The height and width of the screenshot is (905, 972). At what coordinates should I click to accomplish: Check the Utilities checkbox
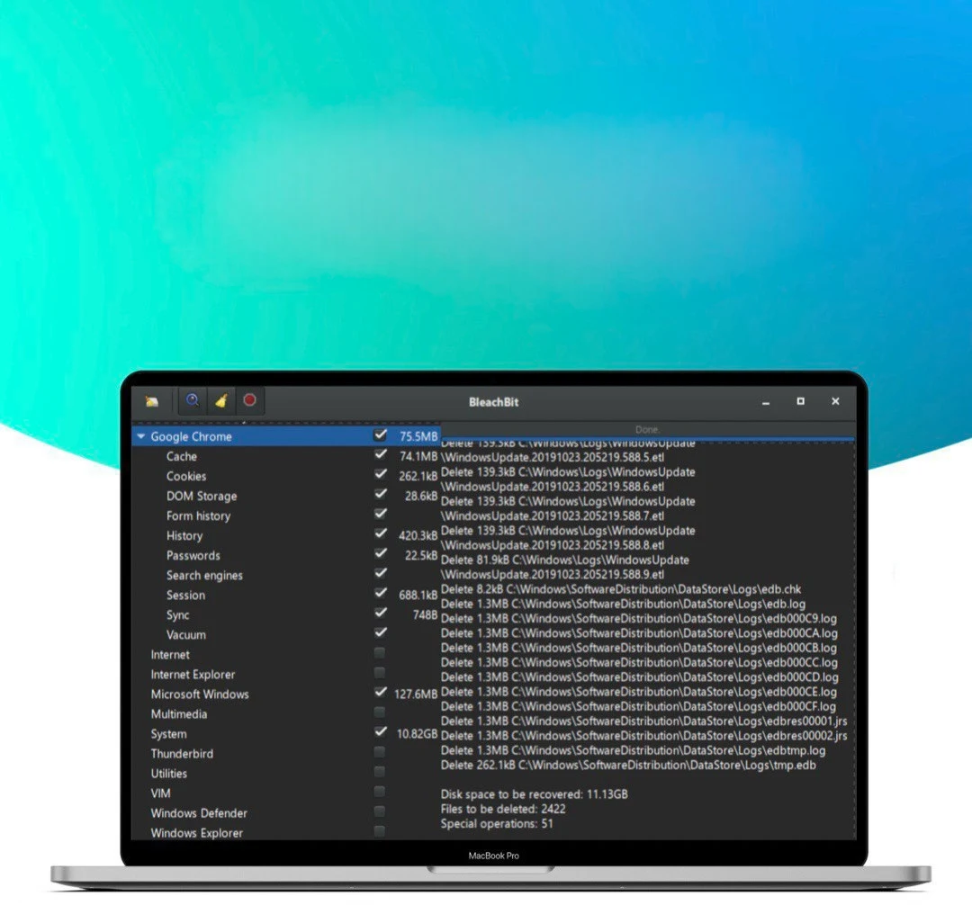[380, 772]
